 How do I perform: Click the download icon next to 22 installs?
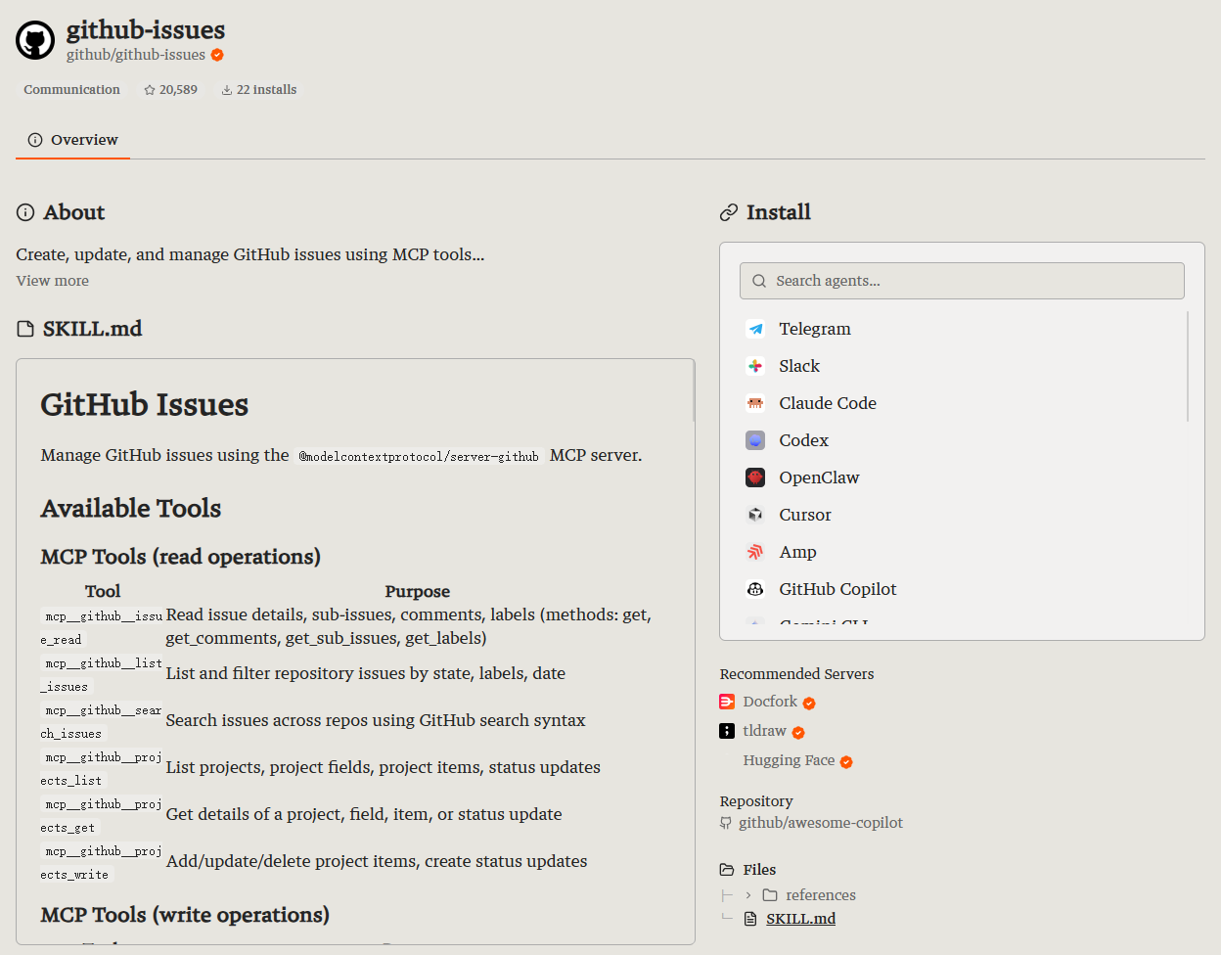pyautogui.click(x=227, y=90)
